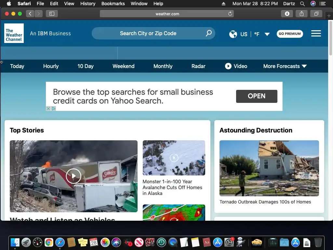Viewport: 333px width, 250px height.
Task: Open Finder from the Dock
Action: coord(15,242)
